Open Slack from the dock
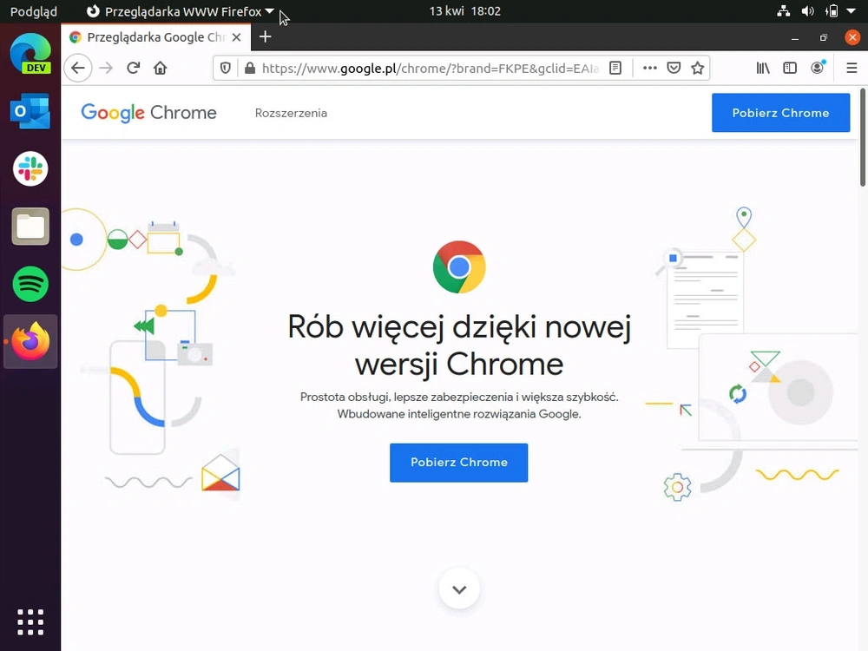 click(x=30, y=169)
